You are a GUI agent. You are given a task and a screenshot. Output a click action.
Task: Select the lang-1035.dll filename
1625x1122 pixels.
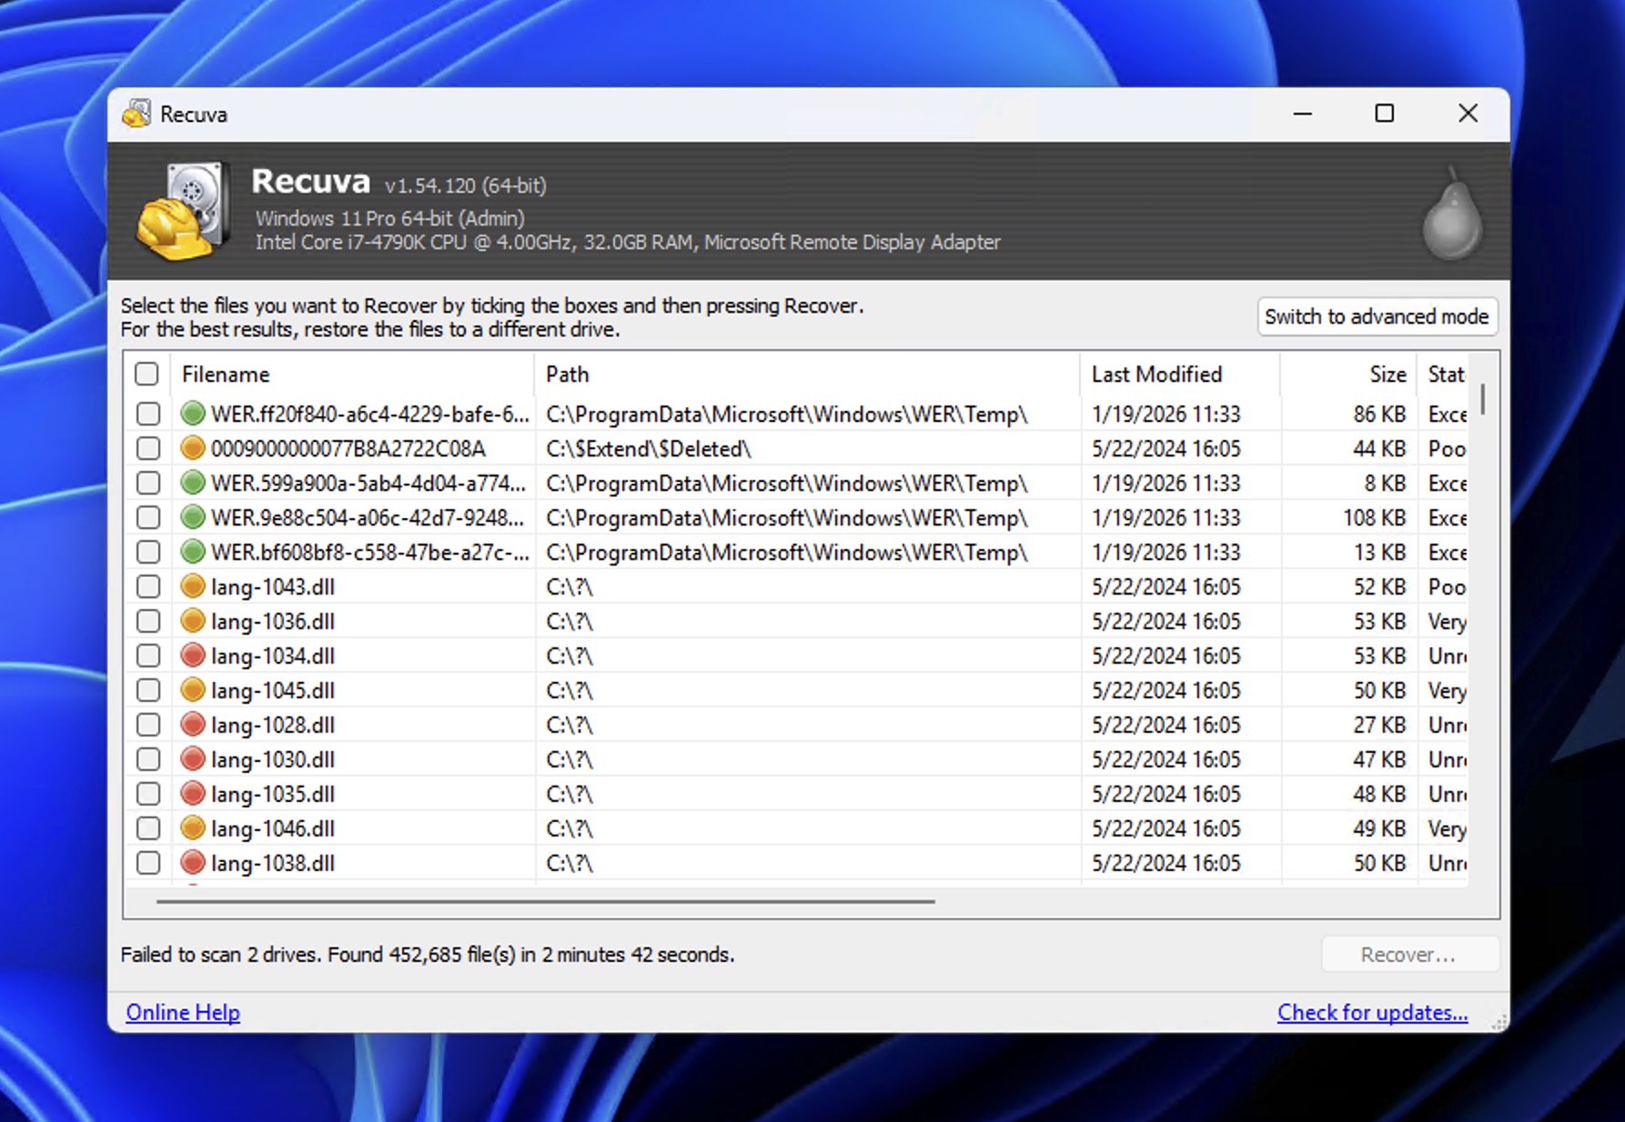click(273, 794)
